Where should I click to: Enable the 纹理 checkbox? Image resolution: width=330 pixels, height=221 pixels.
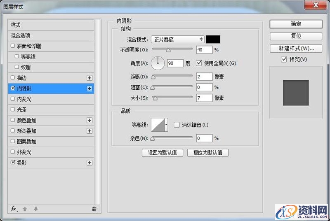(17, 67)
